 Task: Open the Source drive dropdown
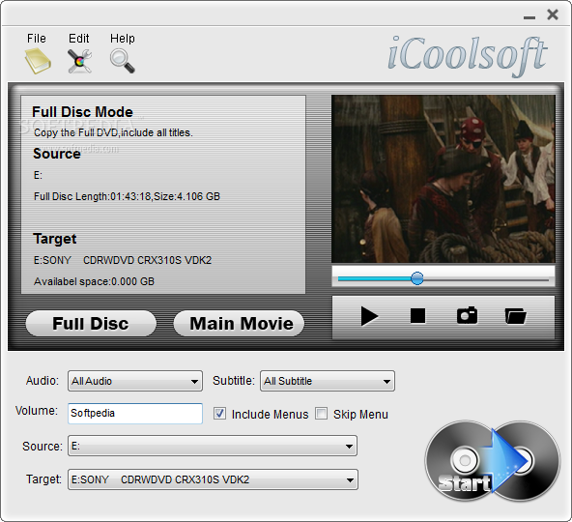tap(213, 446)
